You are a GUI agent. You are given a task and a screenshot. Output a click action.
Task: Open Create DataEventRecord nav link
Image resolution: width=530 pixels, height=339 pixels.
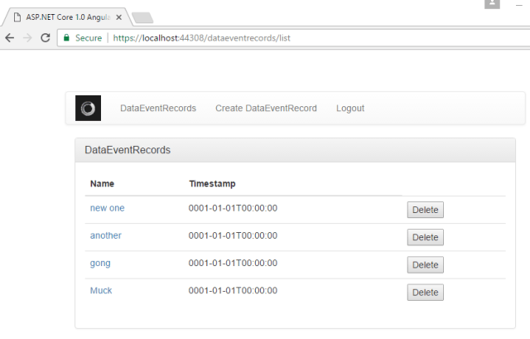click(266, 109)
